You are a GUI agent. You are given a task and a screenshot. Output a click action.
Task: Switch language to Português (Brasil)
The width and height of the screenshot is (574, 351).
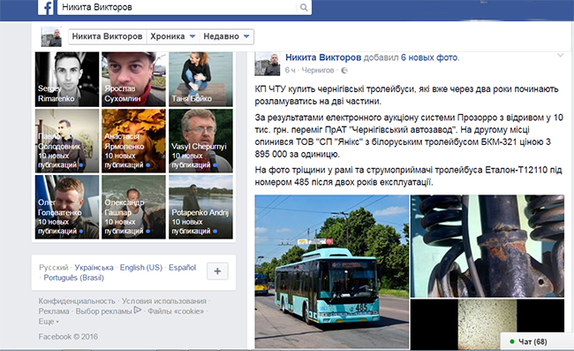point(73,278)
